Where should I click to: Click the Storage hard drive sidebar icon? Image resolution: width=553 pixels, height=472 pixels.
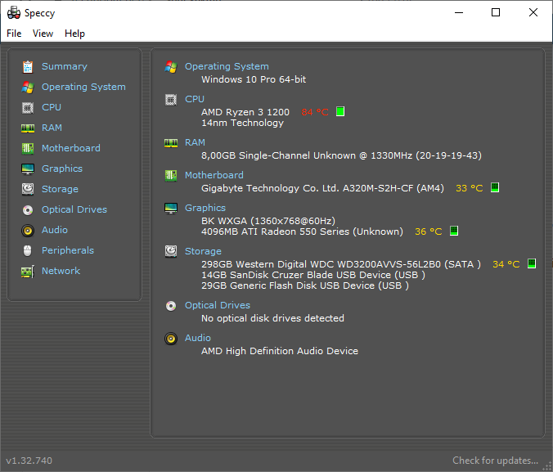pos(28,190)
